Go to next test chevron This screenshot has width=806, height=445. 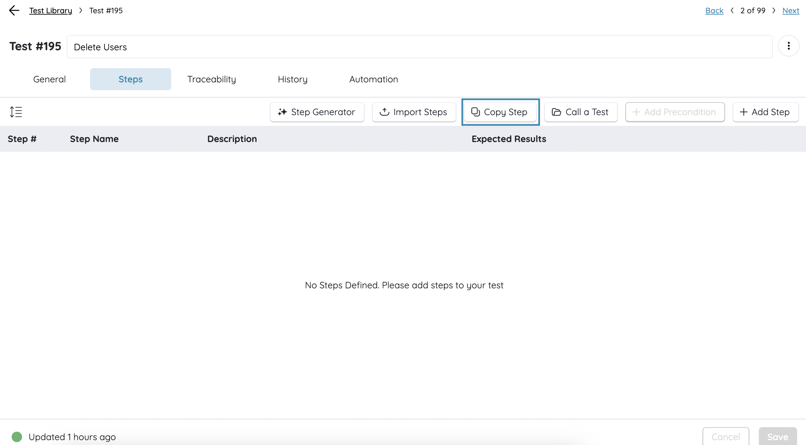[774, 10]
